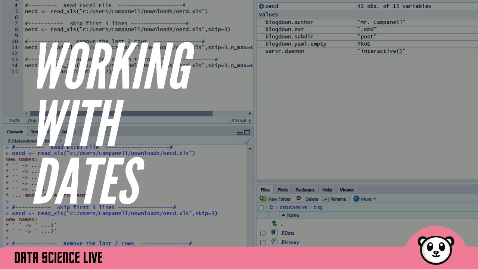Open the R Script file type selector
Image resolution: width=478 pixels, height=269 pixels.
click(241, 120)
